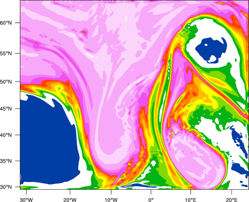
Task: Click the 10°E longitude label
Action: pyautogui.click(x=190, y=200)
